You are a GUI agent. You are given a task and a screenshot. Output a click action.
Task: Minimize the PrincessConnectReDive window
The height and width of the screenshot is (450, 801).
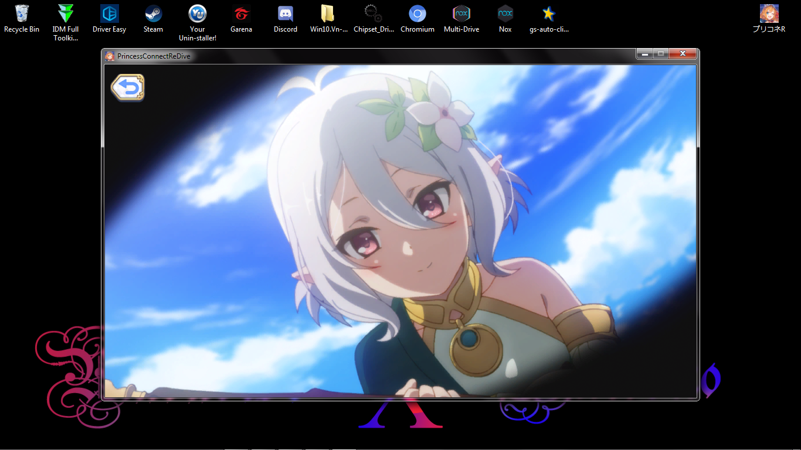[x=644, y=54]
